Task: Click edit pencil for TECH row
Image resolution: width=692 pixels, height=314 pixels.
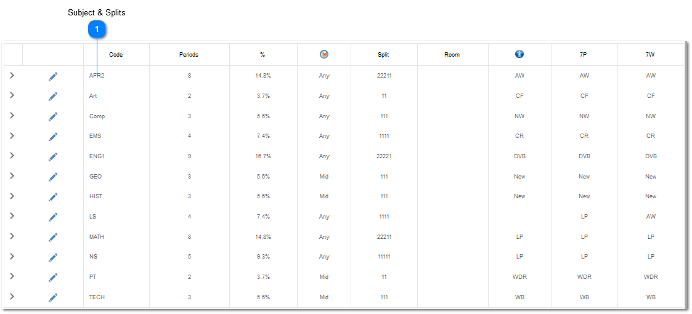Action: [x=53, y=298]
